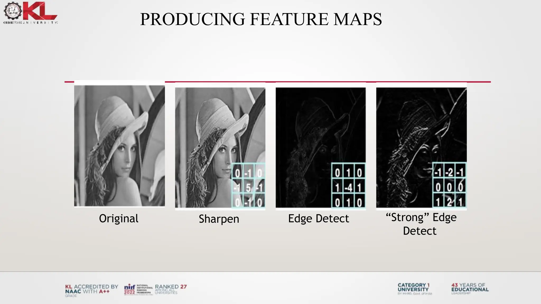
Task: Click the Strong Edge Detect image
Action: 421,148
